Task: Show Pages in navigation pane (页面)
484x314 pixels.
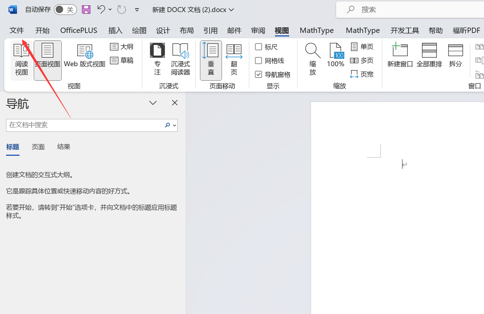Action: (38, 147)
